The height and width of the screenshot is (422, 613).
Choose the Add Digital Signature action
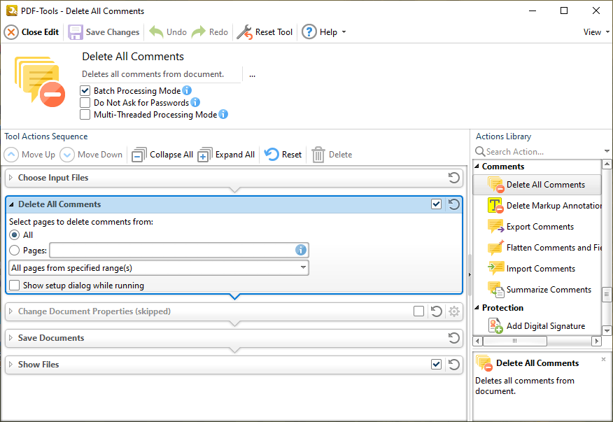545,326
